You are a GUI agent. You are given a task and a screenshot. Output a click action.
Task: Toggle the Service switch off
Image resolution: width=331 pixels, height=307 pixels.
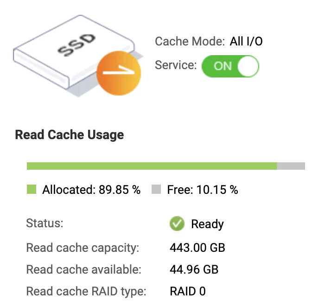tap(230, 66)
